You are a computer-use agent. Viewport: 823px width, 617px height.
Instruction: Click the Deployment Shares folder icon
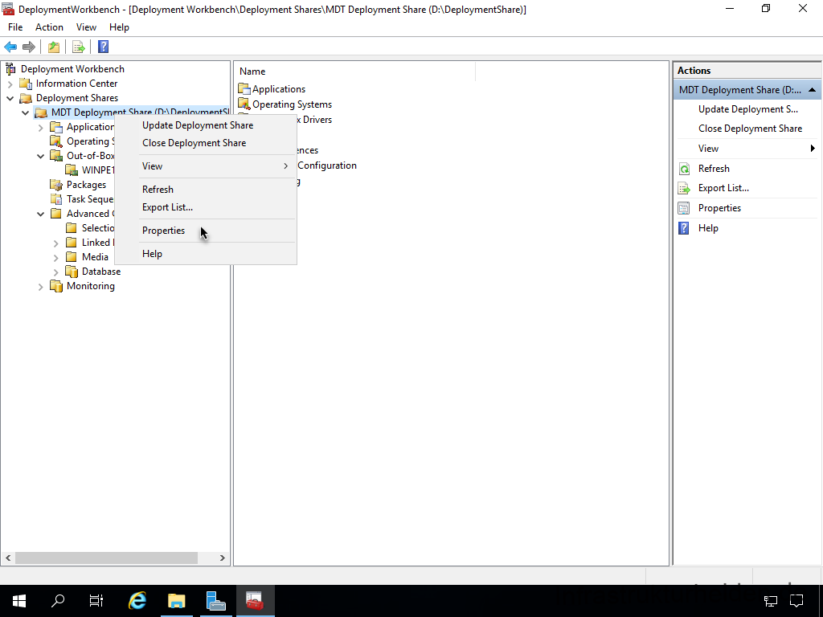click(x=26, y=98)
